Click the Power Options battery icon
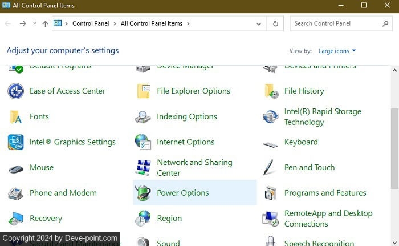The width and height of the screenshot is (399, 246). point(142,193)
